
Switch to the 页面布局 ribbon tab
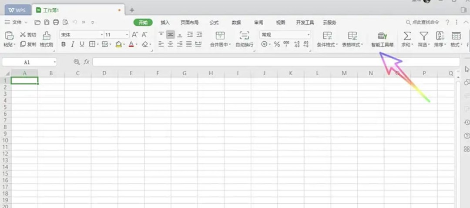click(x=189, y=23)
